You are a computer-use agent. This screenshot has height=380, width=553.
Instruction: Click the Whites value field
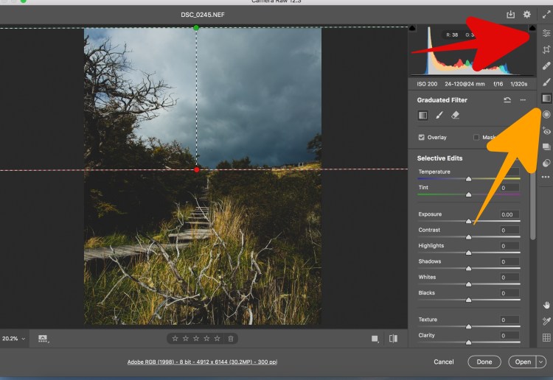pyautogui.click(x=509, y=277)
